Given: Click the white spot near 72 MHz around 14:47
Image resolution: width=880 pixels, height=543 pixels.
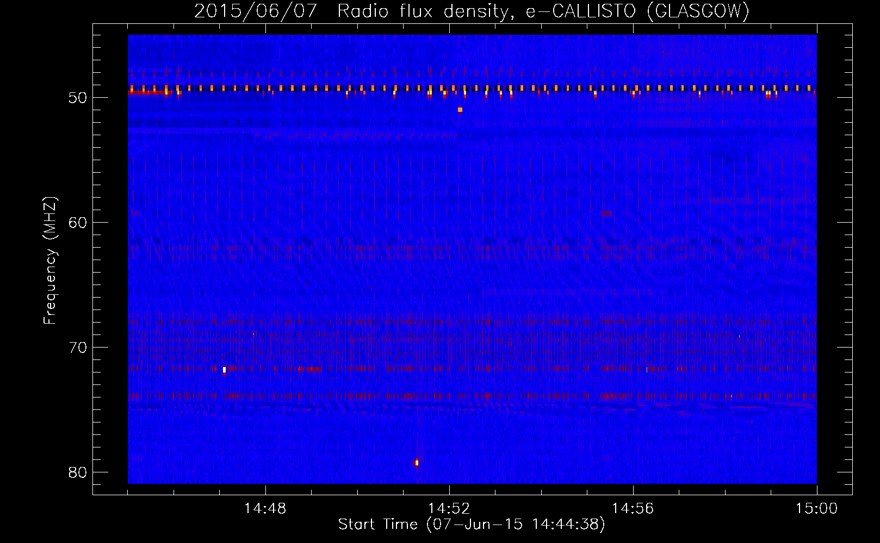Looking at the screenshot, I should point(224,370).
